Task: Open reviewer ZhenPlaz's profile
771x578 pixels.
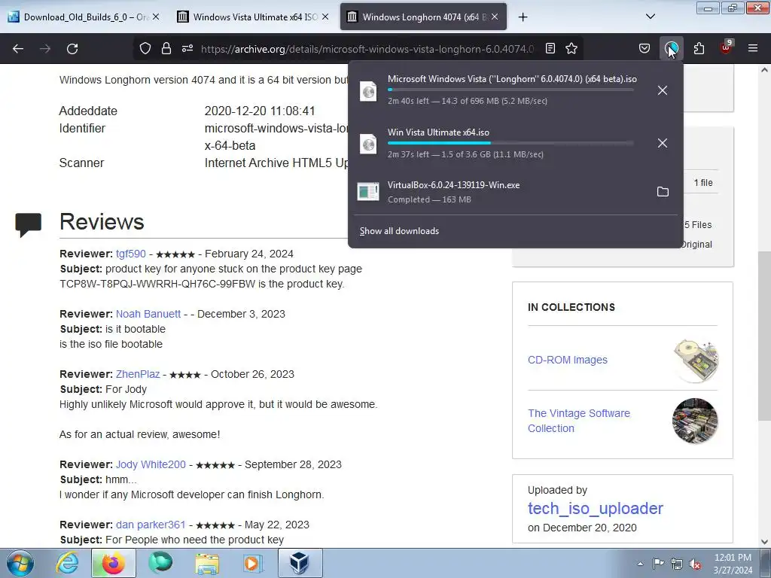Action: tap(138, 374)
